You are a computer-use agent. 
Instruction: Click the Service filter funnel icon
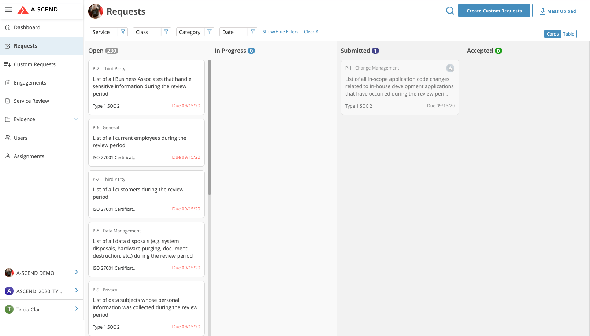pyautogui.click(x=123, y=32)
